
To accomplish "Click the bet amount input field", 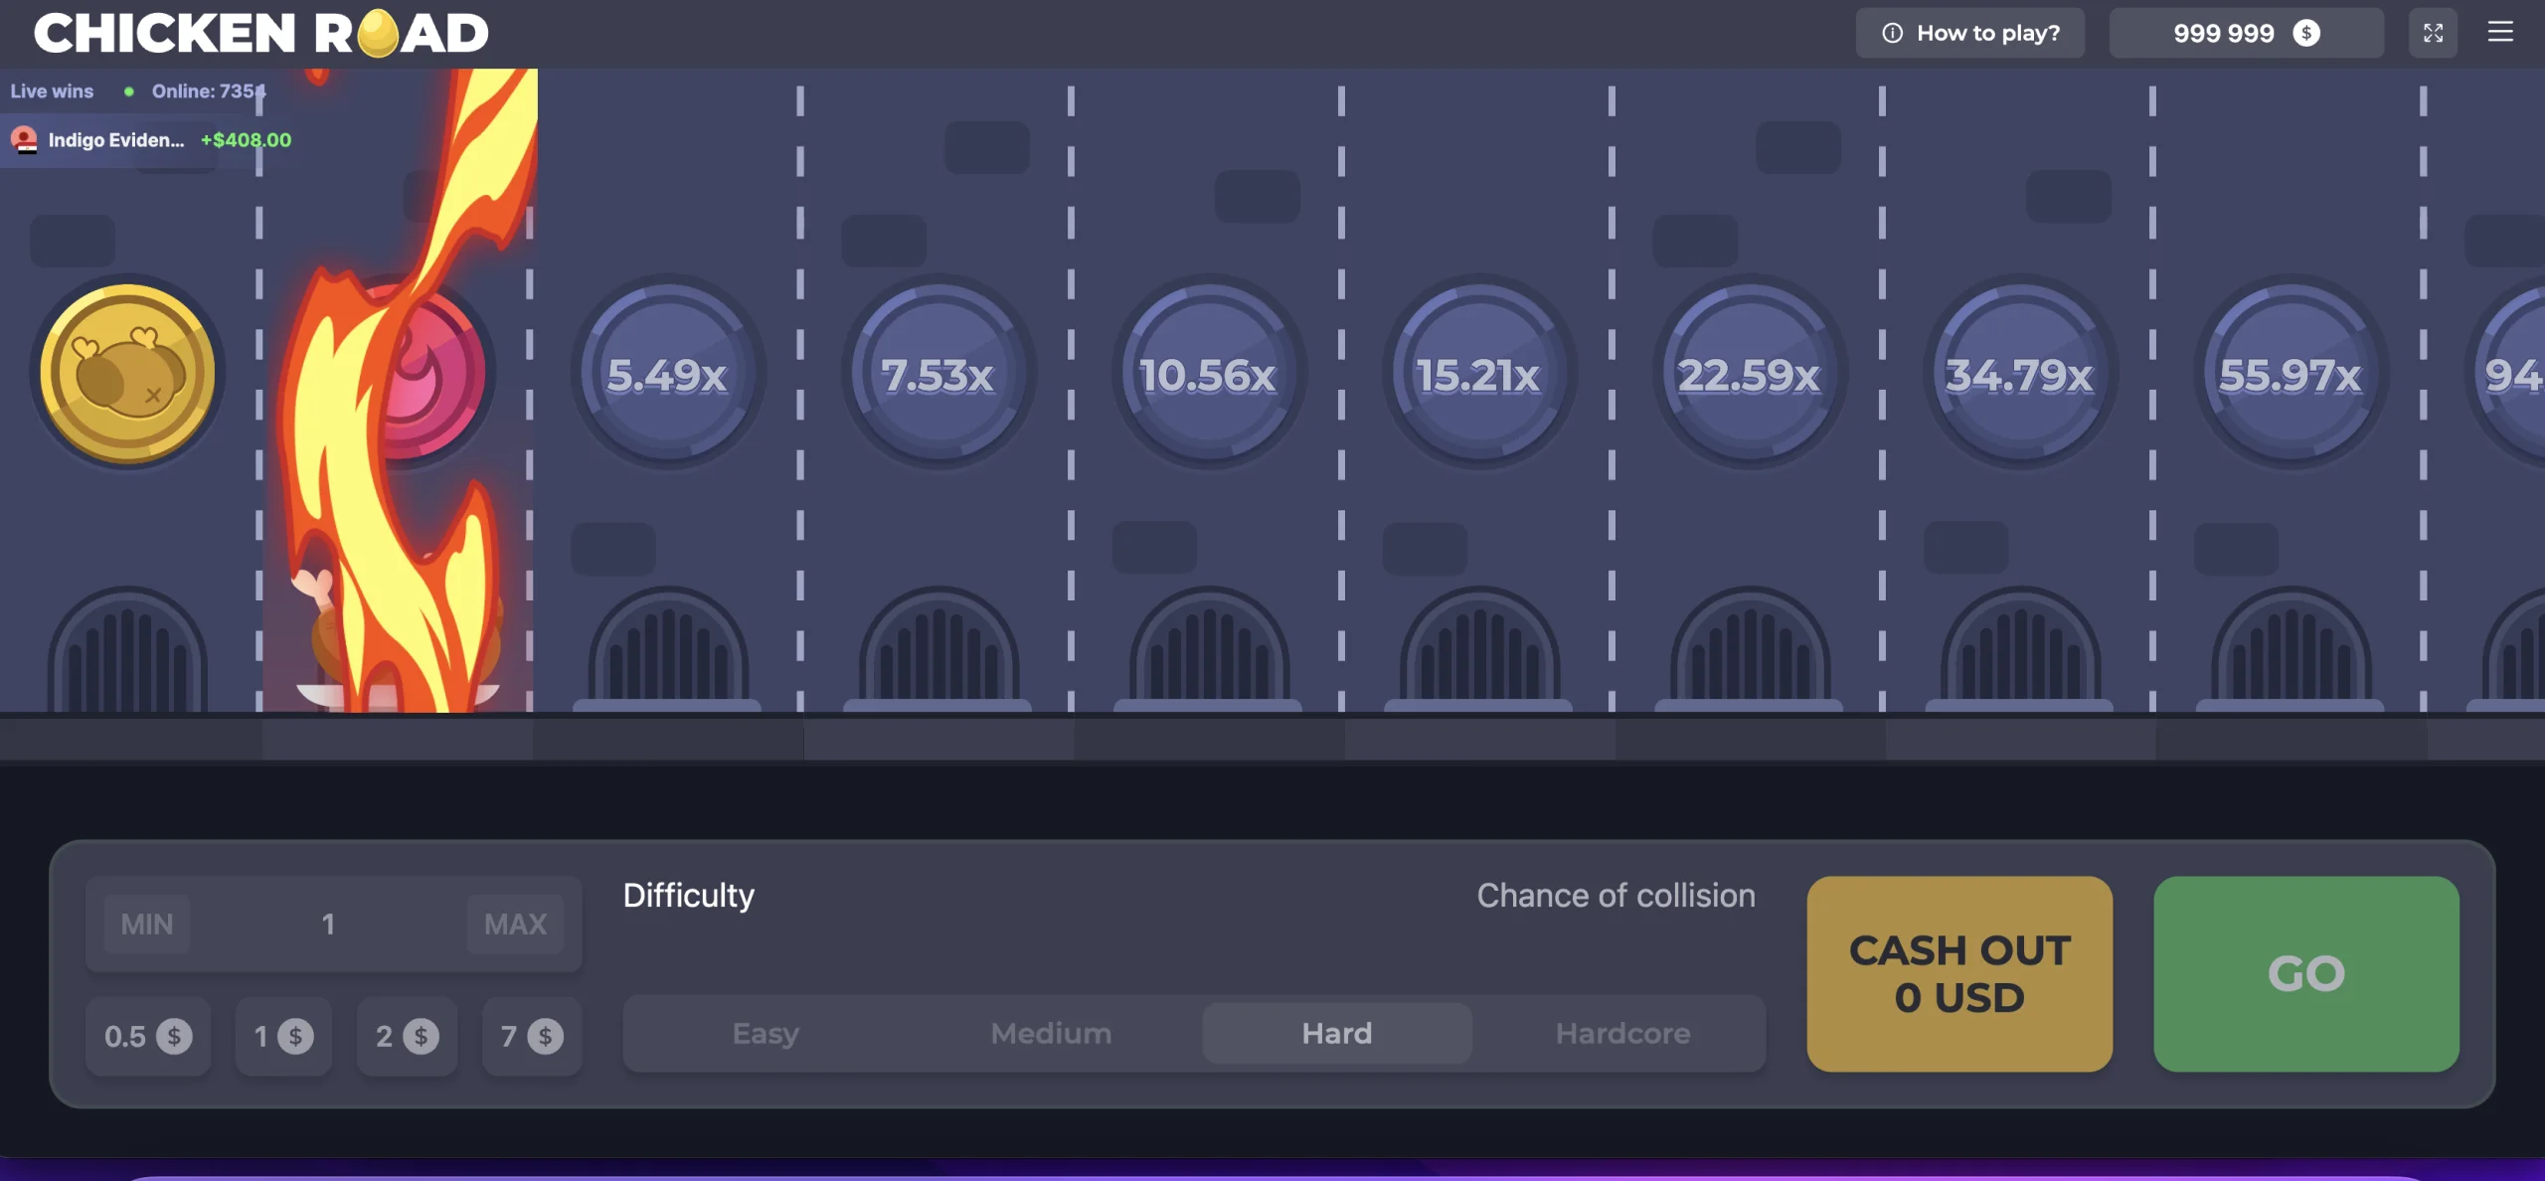I will [328, 925].
